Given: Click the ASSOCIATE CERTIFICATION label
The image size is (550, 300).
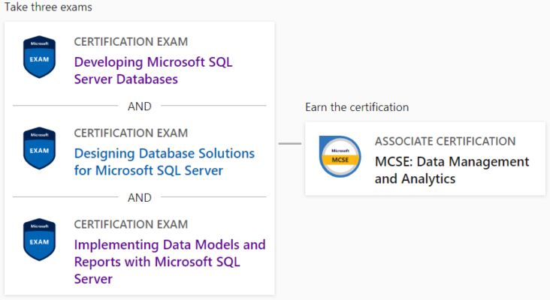Looking at the screenshot, I should pos(445,141).
